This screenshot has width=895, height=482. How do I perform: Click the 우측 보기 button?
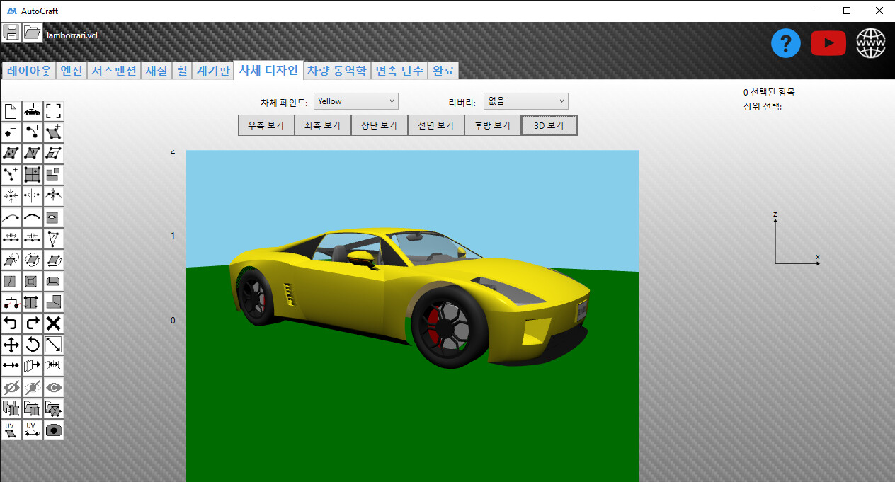[266, 125]
